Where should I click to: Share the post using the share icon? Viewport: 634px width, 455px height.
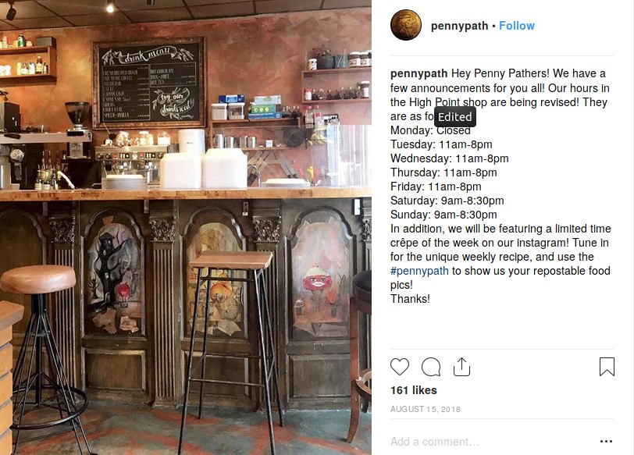click(461, 367)
